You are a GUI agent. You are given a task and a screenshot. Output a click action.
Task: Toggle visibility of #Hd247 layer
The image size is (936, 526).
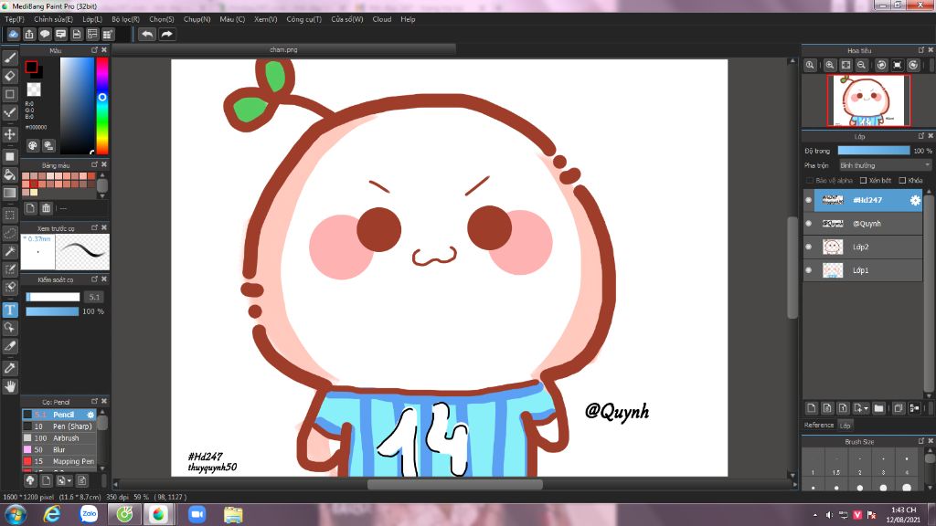pos(809,200)
